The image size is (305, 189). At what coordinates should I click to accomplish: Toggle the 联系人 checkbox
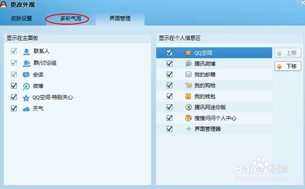pos(14,51)
